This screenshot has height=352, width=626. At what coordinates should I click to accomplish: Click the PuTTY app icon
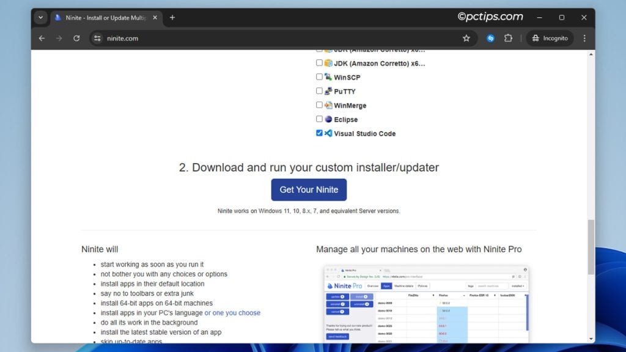[x=327, y=91]
